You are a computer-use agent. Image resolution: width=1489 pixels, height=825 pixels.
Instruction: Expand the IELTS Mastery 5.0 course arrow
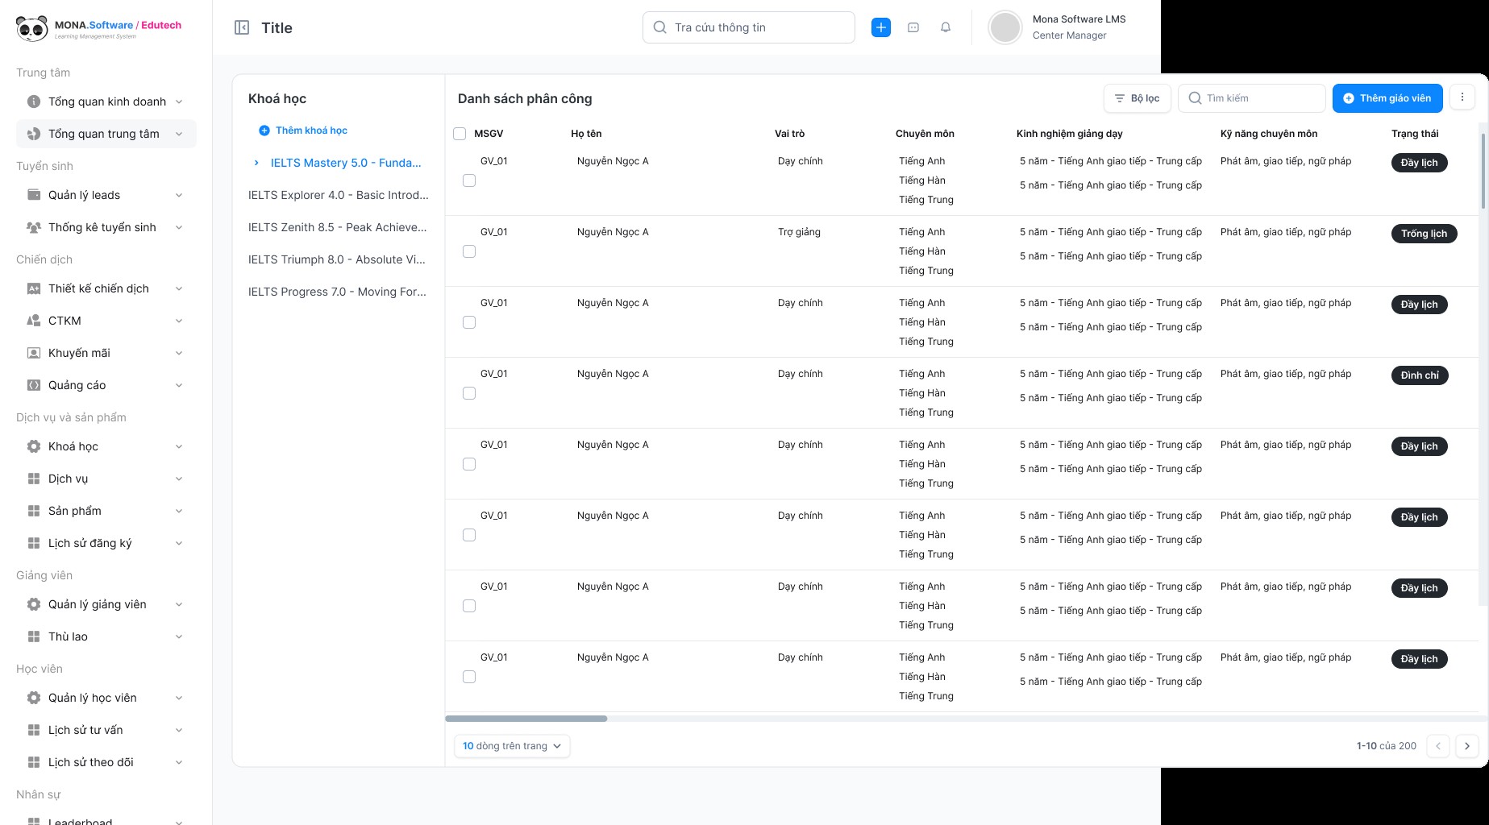256,163
